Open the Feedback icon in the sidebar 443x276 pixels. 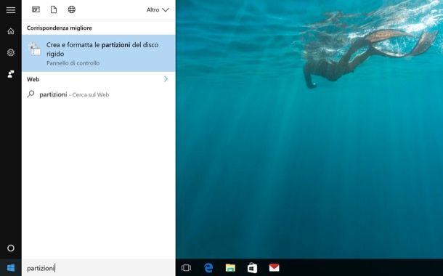point(11,74)
